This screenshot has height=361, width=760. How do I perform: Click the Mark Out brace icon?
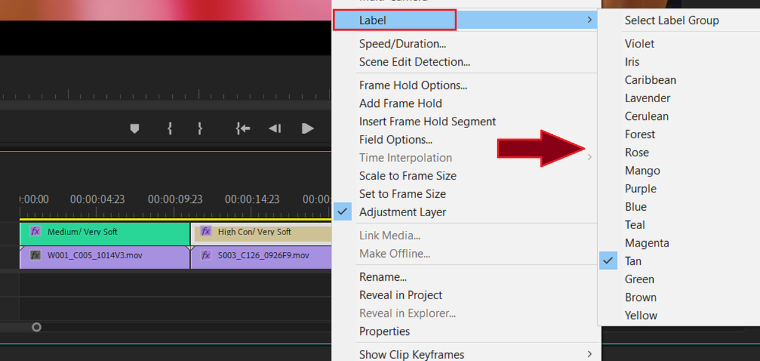pos(200,128)
